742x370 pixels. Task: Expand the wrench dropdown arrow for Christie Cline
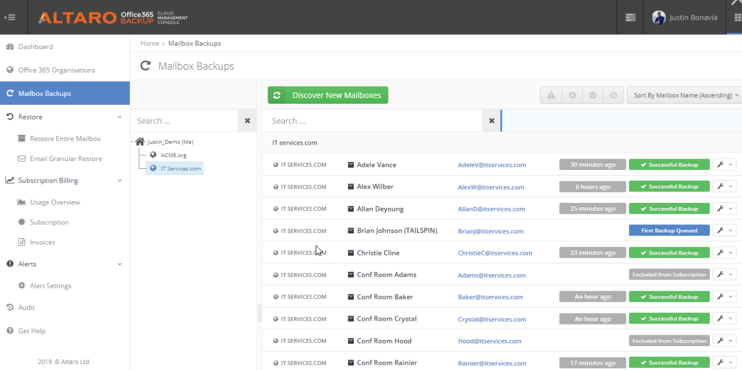click(x=731, y=253)
